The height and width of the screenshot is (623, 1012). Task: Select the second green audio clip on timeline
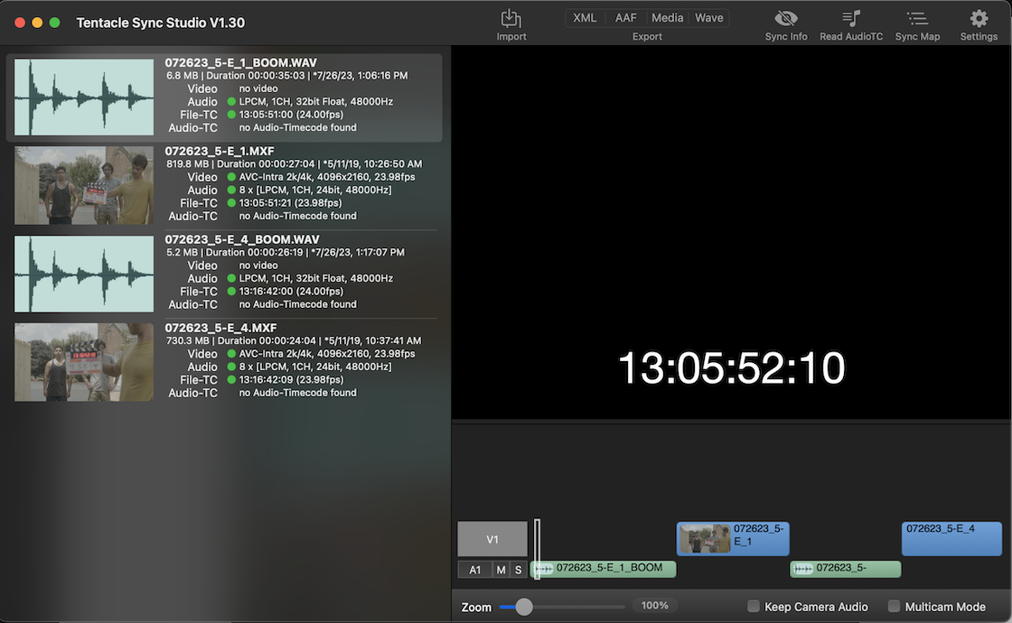[845, 568]
